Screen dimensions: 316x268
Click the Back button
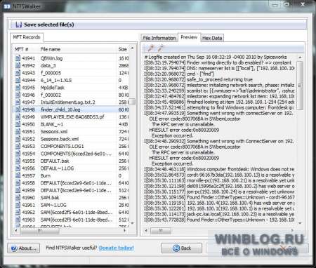[x=181, y=248]
